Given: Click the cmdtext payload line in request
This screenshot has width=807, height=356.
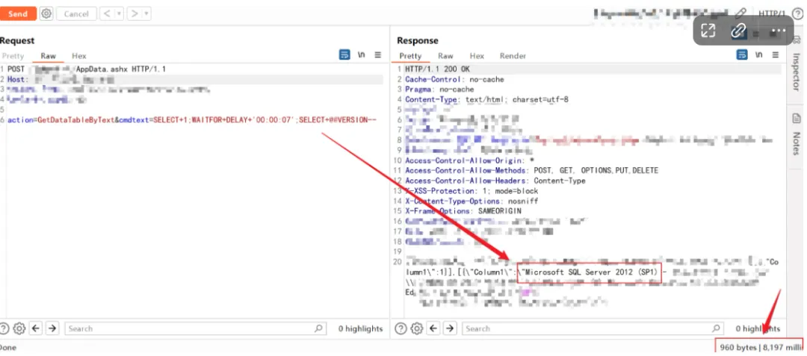Looking at the screenshot, I should click(192, 120).
